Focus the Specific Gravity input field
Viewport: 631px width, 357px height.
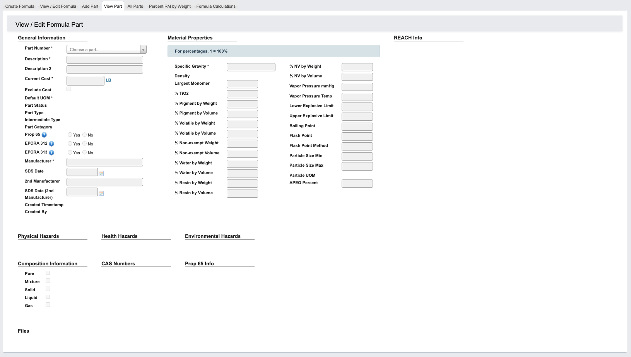click(251, 67)
